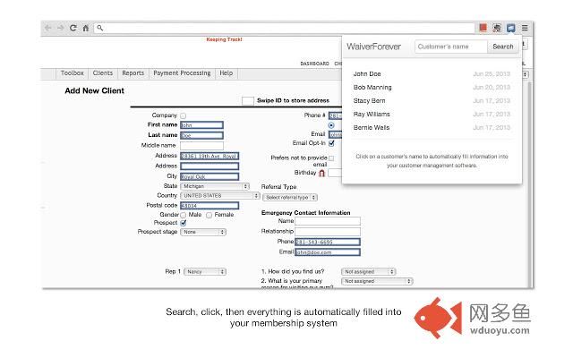The width and height of the screenshot is (573, 358).
Task: Open the Select referral type dropdown
Action: click(x=290, y=197)
